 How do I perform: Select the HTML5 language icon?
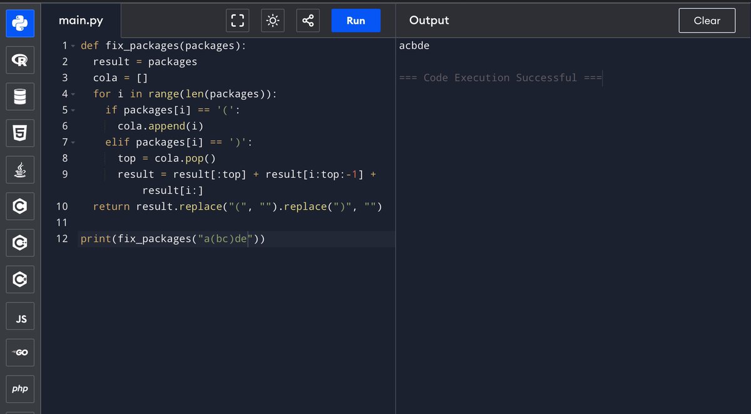point(19,133)
